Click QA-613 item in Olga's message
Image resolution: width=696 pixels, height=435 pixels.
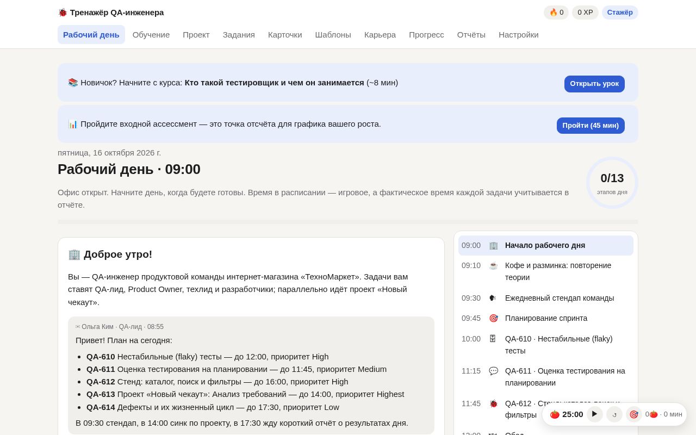[x=245, y=394]
